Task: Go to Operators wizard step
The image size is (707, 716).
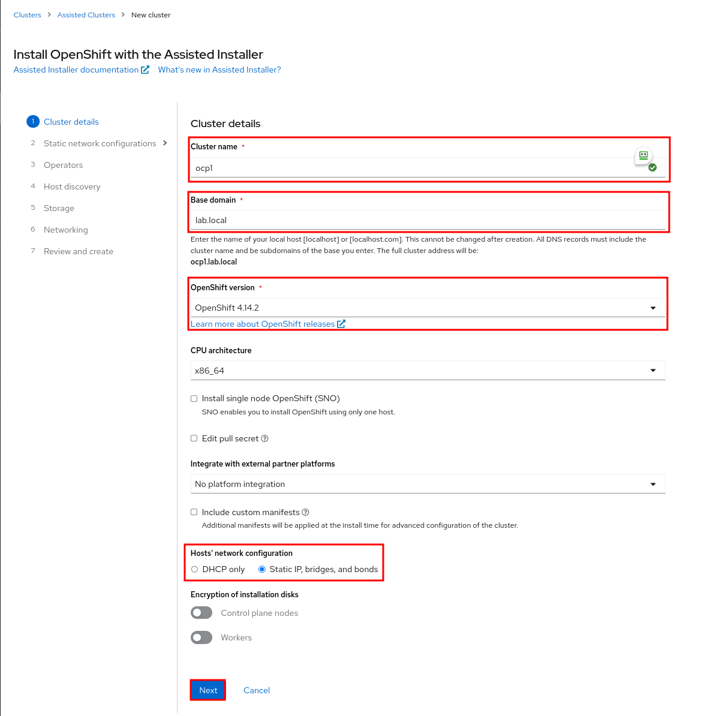Action: (64, 165)
